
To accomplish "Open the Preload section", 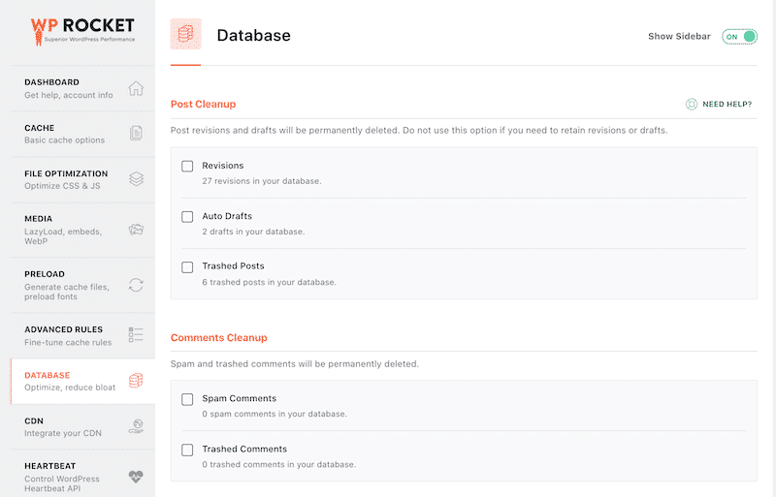I will pyautogui.click(x=82, y=286).
